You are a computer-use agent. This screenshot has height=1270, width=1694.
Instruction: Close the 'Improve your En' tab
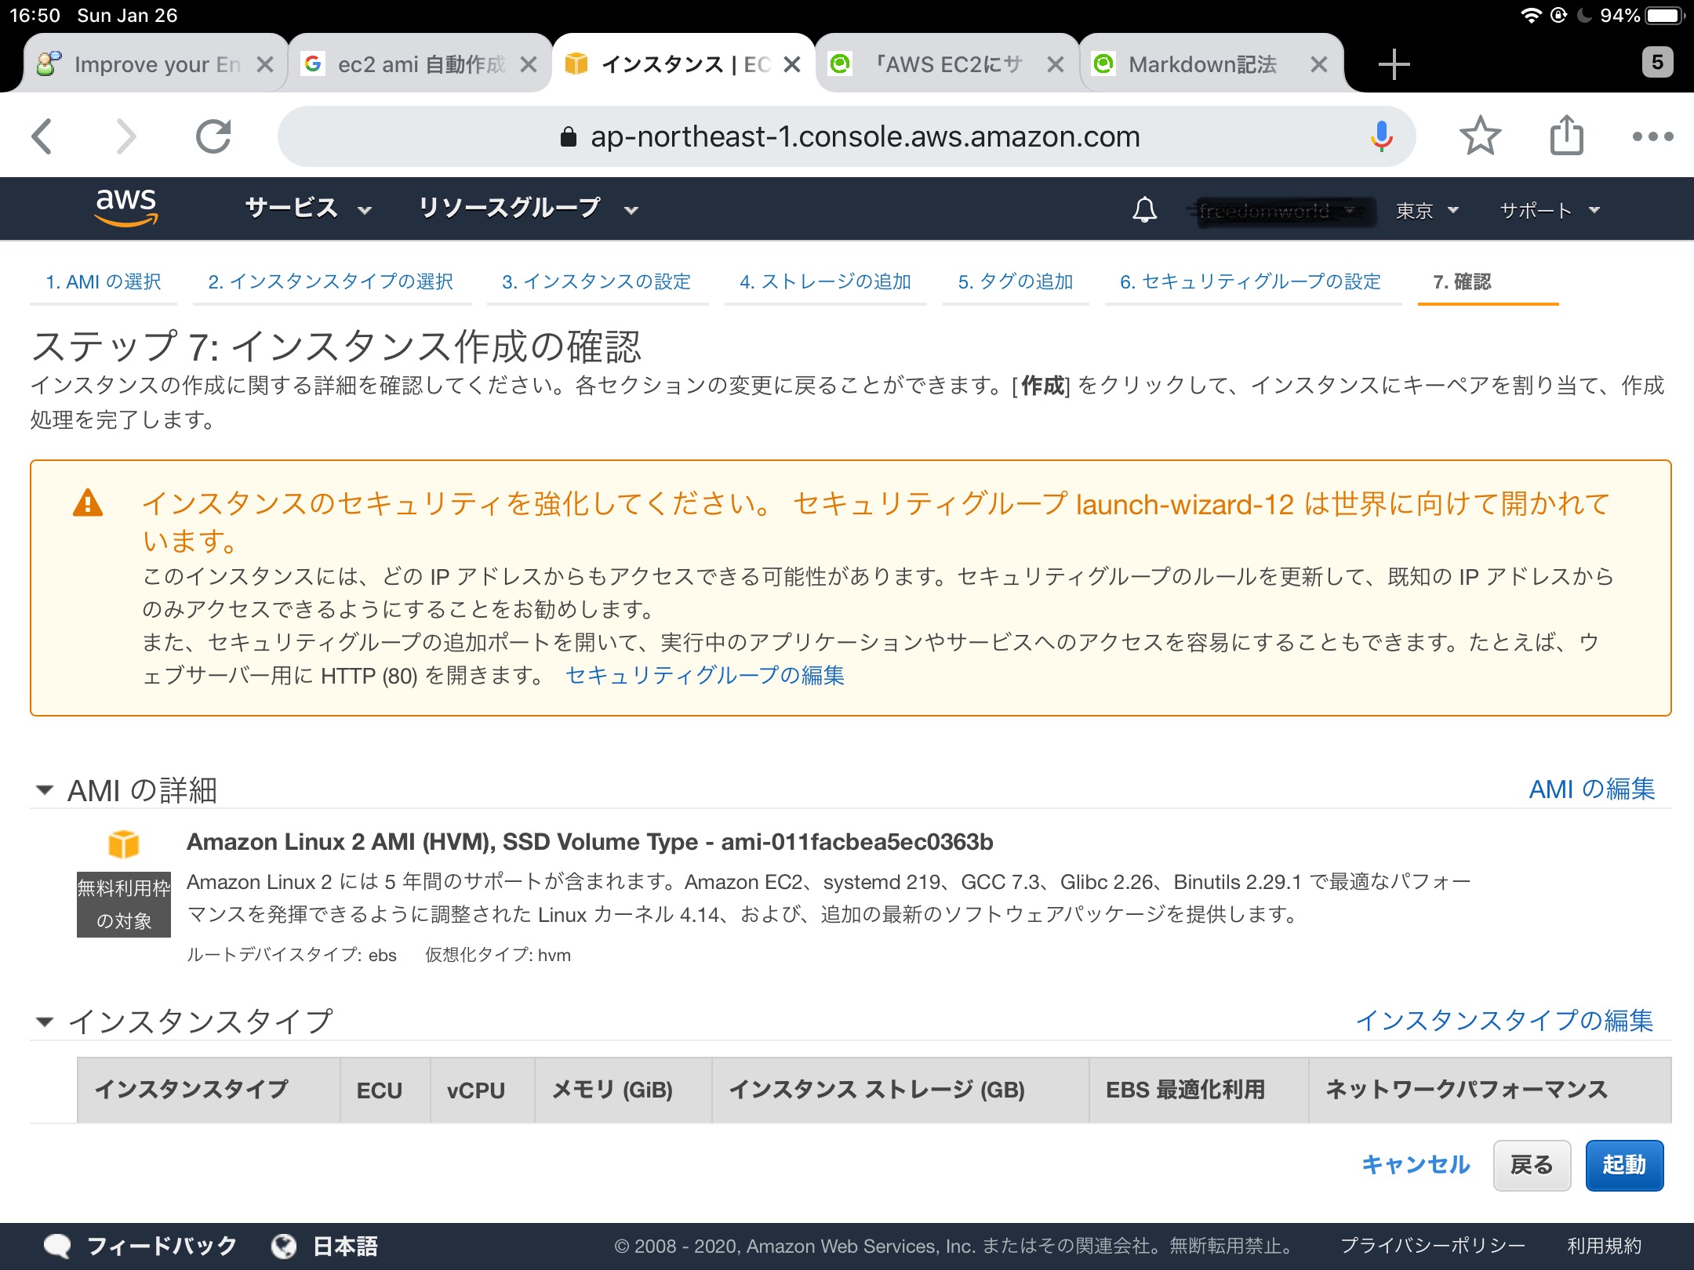pyautogui.click(x=265, y=64)
